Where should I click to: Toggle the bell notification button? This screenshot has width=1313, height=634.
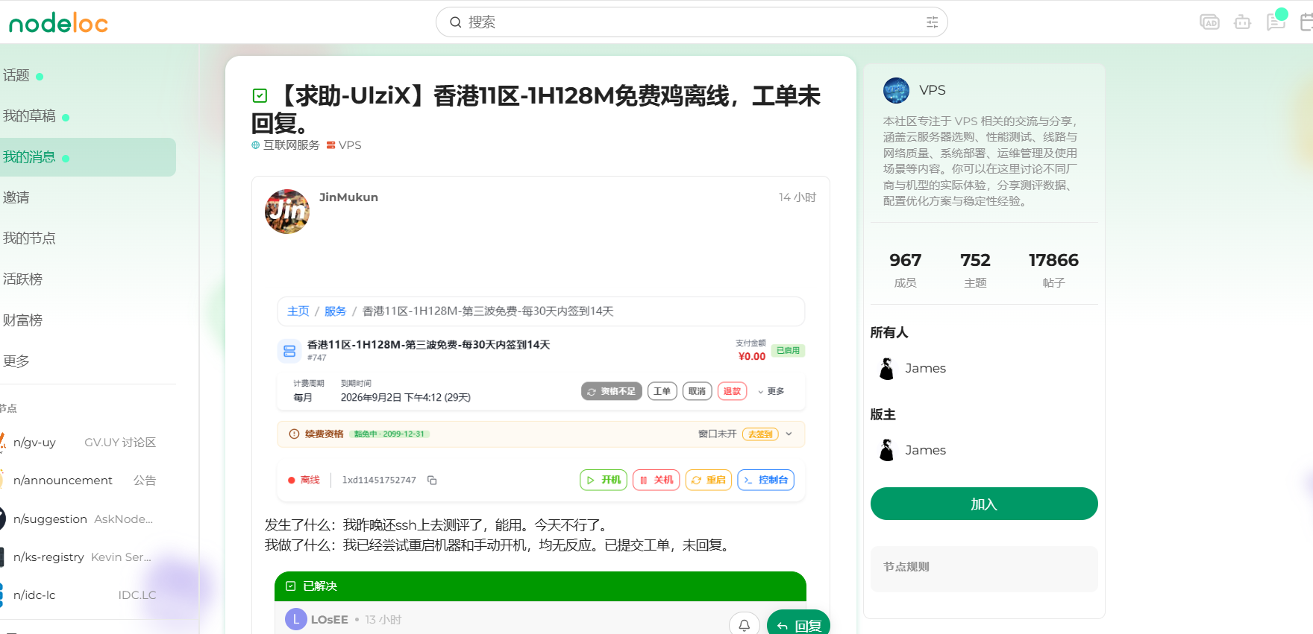click(x=745, y=624)
